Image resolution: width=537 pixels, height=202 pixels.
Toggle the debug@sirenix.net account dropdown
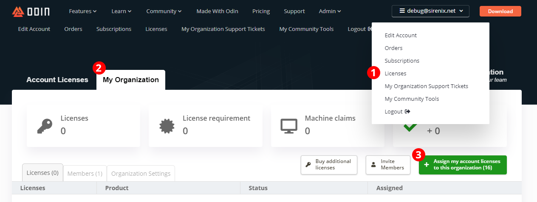coord(430,11)
